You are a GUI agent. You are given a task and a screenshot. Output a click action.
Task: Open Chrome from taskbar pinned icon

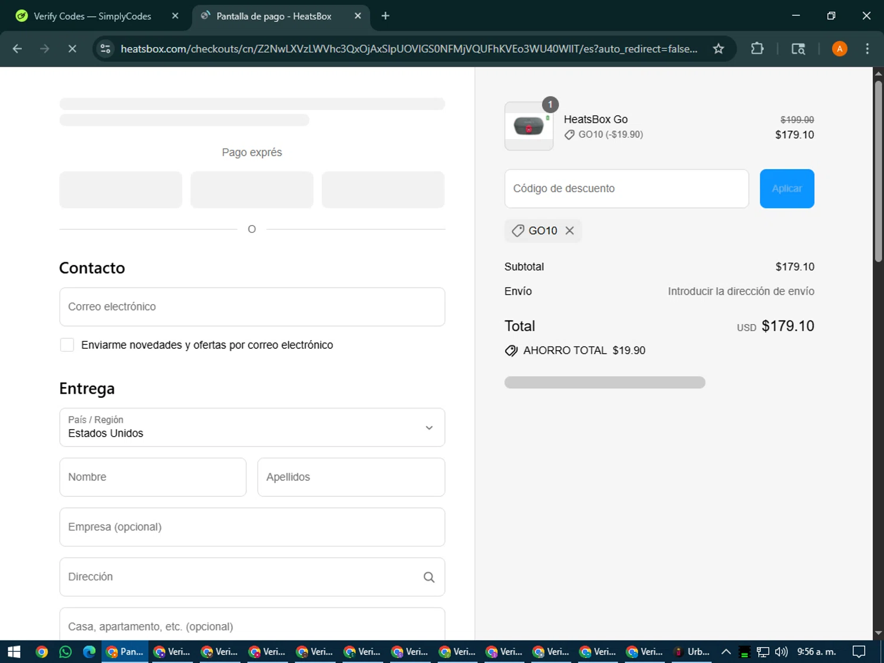click(41, 652)
